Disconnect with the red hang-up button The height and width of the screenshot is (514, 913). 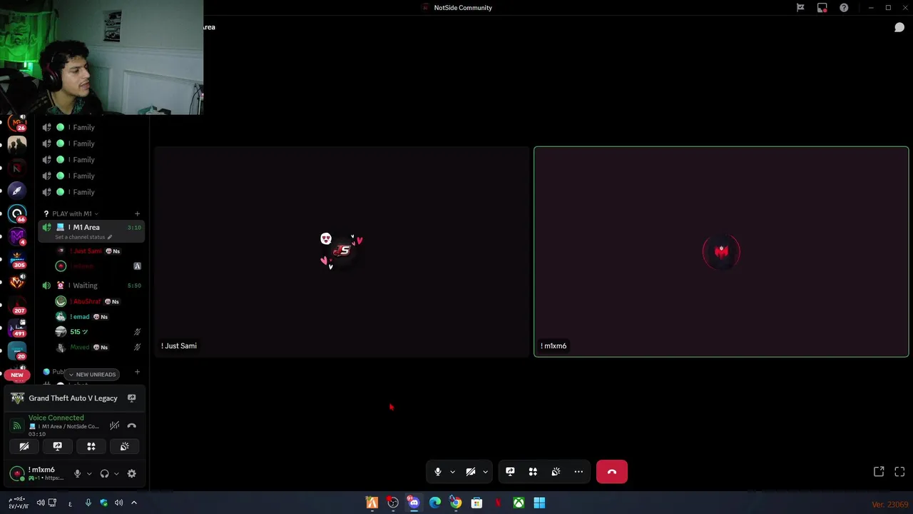612,472
